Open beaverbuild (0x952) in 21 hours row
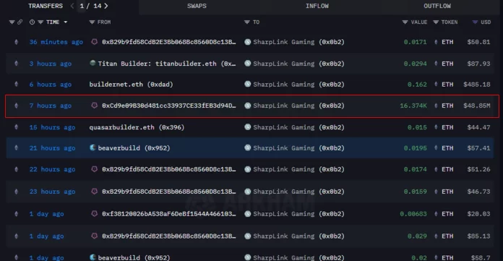Image resolution: width=503 pixels, height=261 pixels. tap(134, 148)
